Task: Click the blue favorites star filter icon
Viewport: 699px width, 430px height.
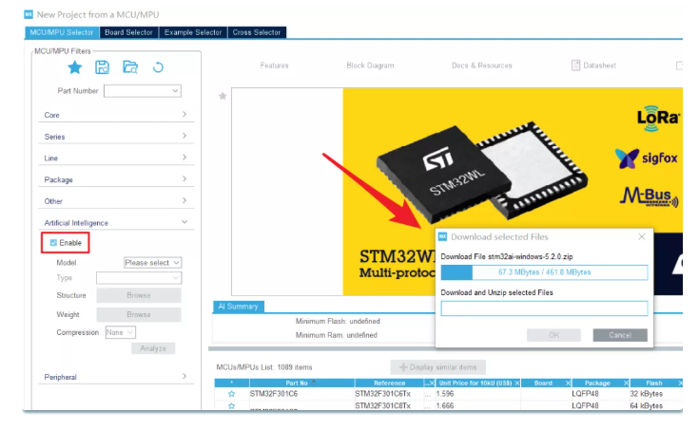Action: point(75,67)
